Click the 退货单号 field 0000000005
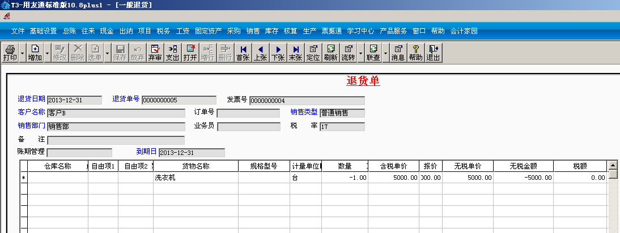The height and width of the screenshot is (233, 620). [x=179, y=100]
